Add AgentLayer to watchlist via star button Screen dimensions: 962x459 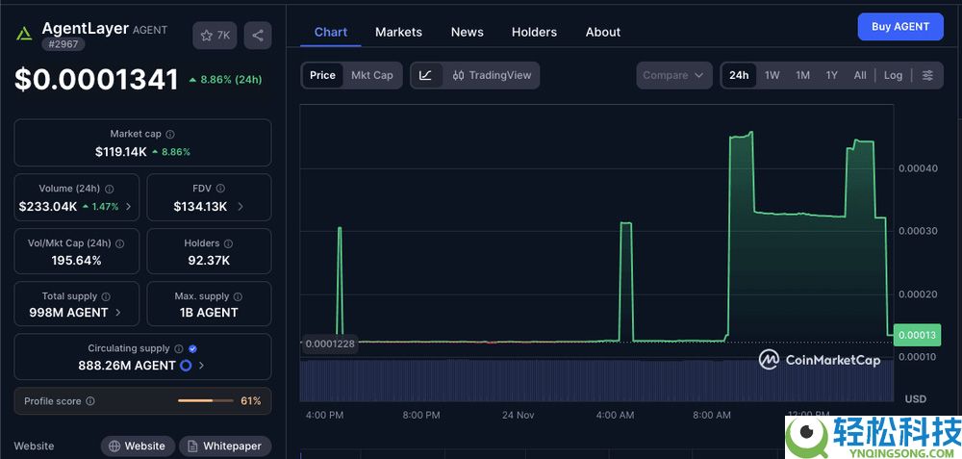[215, 36]
